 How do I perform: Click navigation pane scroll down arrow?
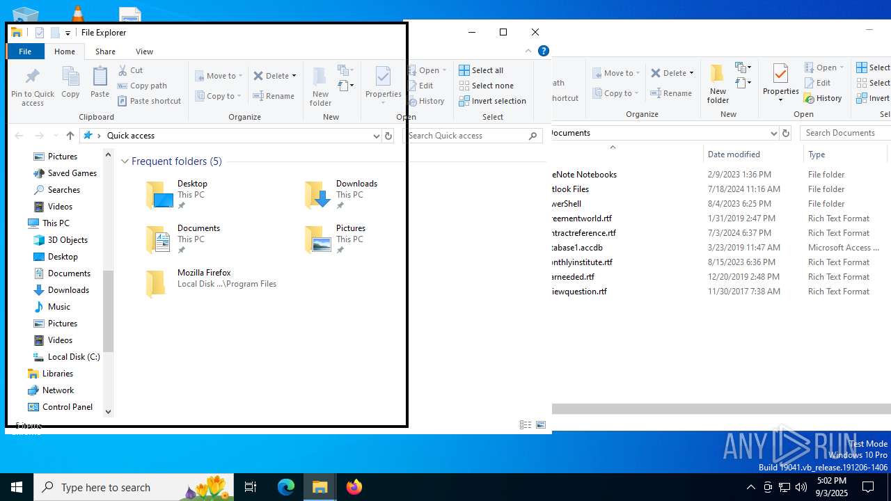108,412
